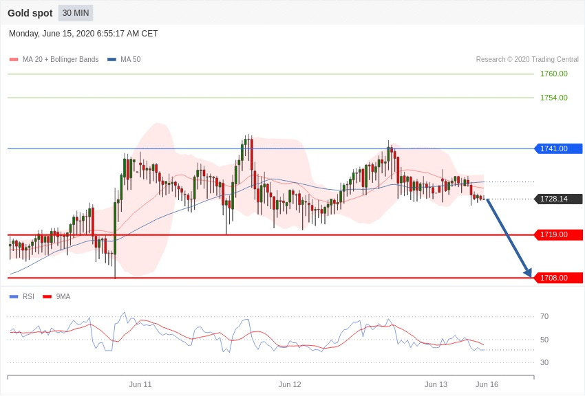
Task: Click the Jun 12 date axis label
Action: coord(290,384)
